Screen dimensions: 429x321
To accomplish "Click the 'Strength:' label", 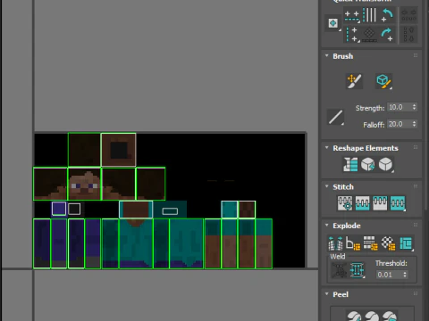I will tap(370, 108).
